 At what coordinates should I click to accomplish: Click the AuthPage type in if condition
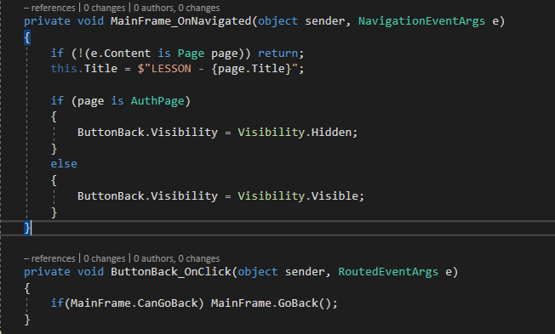157,101
